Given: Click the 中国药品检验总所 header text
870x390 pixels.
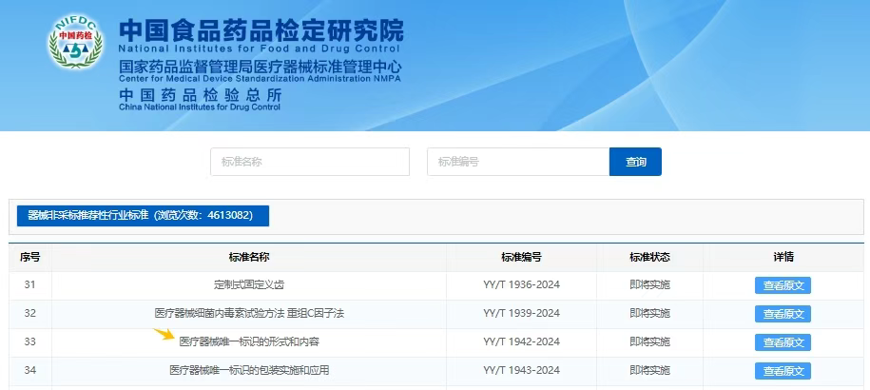Looking at the screenshot, I should coord(201,95).
